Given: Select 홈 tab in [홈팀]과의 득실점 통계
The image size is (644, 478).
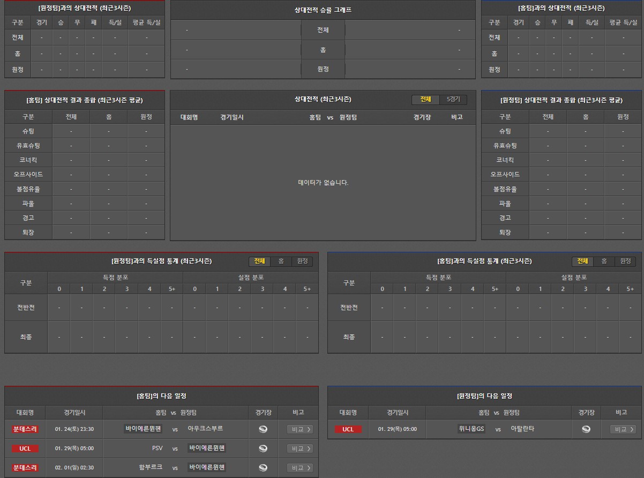Looking at the screenshot, I should [604, 261].
